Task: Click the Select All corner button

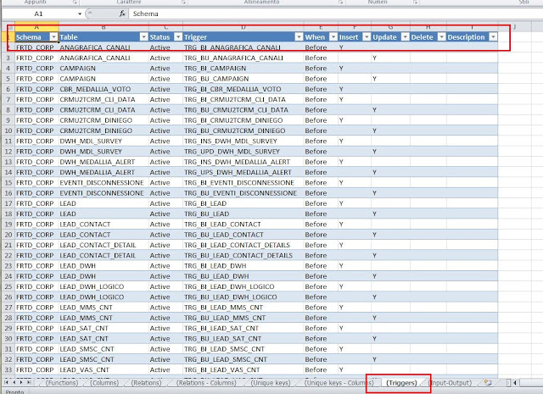Action: tap(8, 26)
